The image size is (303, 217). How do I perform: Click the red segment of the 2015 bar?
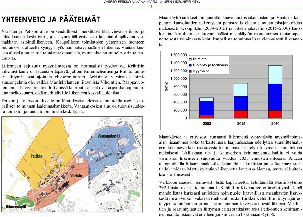[x=241, y=114]
